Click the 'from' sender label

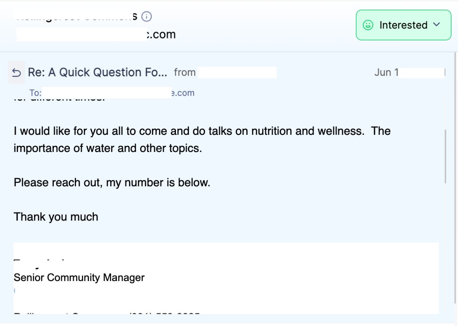[x=185, y=72]
